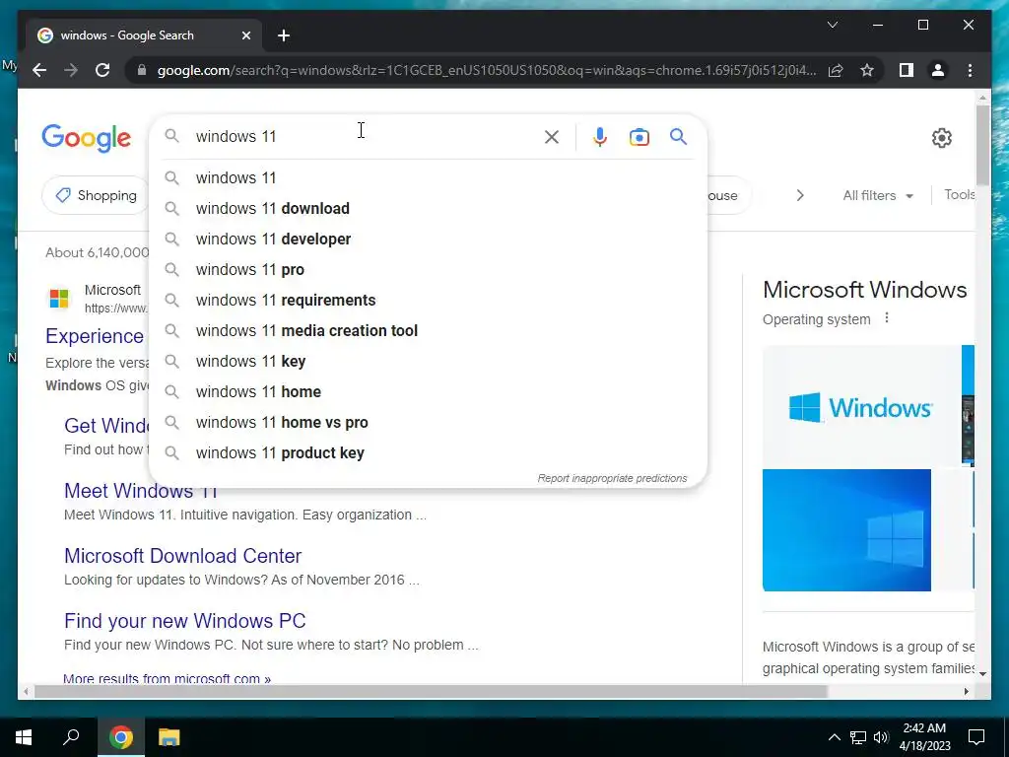View site info via padlock icon
Viewport: 1009px width, 757px height.
142,70
